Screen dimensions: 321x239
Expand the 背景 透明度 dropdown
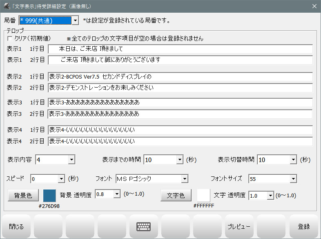[x=117, y=194]
